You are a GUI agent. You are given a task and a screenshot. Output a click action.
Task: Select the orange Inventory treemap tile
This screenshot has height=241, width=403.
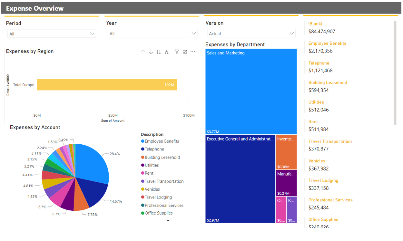point(286,152)
